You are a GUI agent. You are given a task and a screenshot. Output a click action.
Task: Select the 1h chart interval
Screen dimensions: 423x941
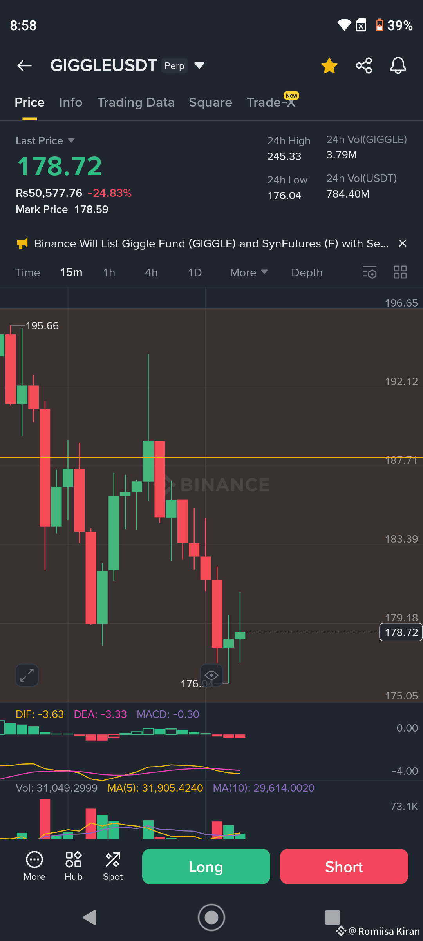109,272
